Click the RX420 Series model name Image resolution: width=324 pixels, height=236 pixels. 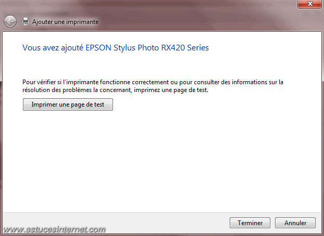pos(185,48)
